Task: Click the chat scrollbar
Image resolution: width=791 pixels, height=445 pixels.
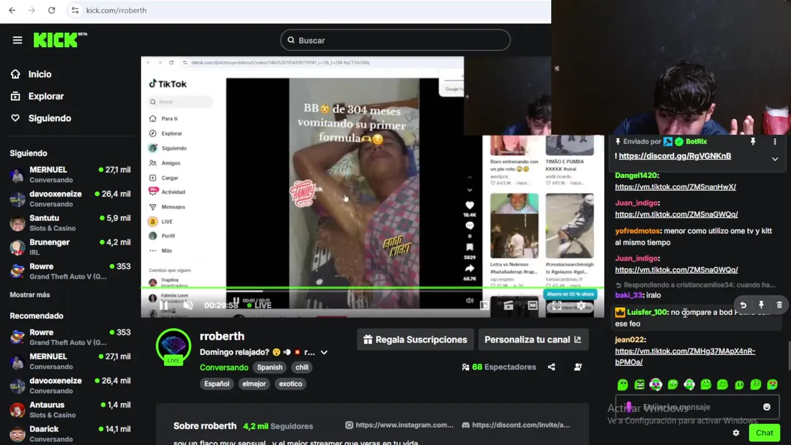Action: click(x=789, y=355)
